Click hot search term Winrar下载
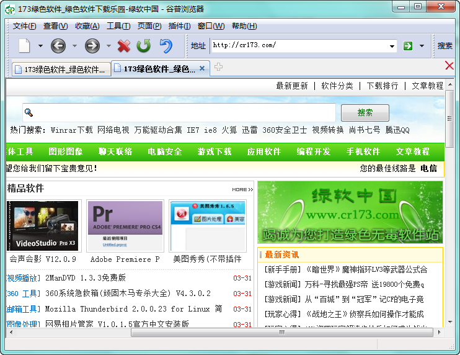 coord(71,130)
